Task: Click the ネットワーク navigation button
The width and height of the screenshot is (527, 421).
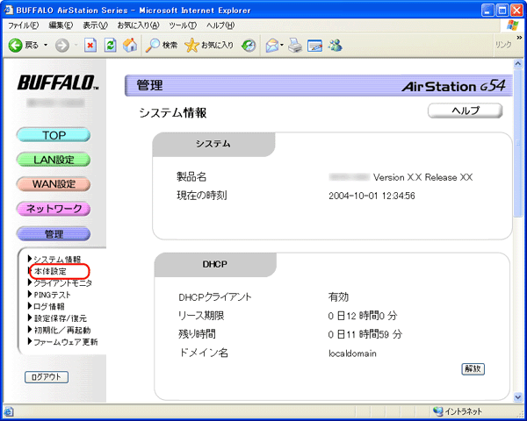Action: pyautogui.click(x=54, y=209)
